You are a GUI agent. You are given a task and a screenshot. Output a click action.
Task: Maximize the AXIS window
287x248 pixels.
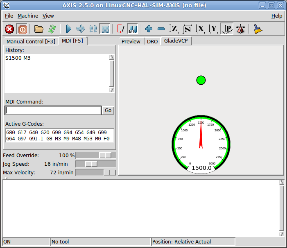[x=271, y=5]
